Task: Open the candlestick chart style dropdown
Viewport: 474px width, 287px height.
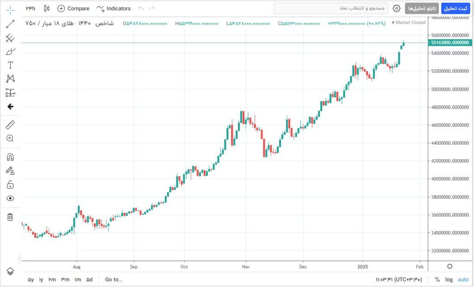Action: coord(46,8)
